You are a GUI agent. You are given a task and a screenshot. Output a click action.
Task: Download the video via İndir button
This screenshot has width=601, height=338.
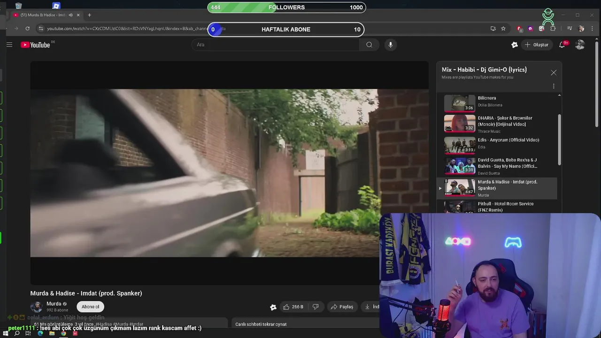pyautogui.click(x=371, y=307)
